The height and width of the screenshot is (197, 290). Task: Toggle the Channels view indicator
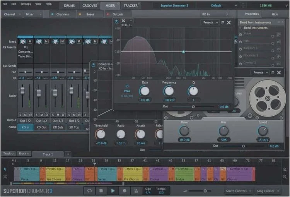pyautogui.click(x=52, y=14)
